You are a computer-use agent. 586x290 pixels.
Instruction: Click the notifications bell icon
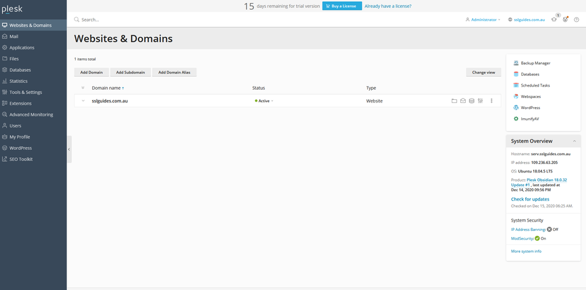coord(554,19)
